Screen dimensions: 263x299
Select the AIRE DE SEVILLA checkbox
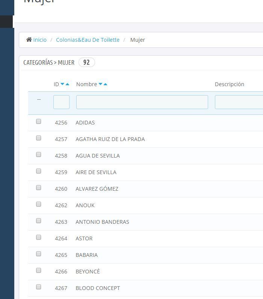click(38, 171)
